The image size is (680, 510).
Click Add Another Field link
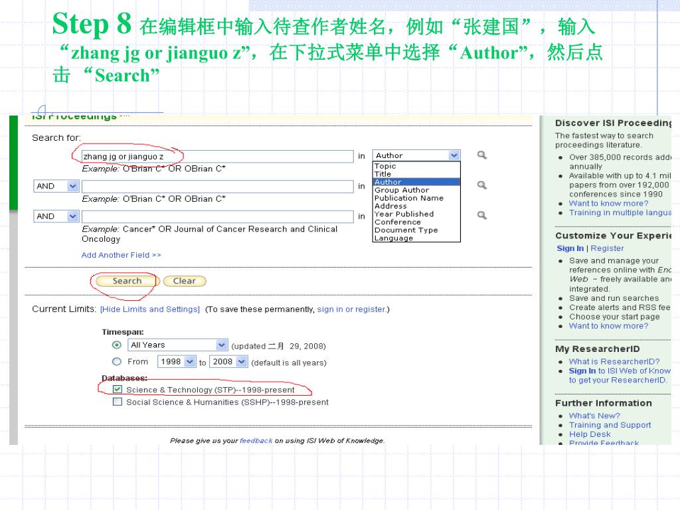pyautogui.click(x=121, y=255)
